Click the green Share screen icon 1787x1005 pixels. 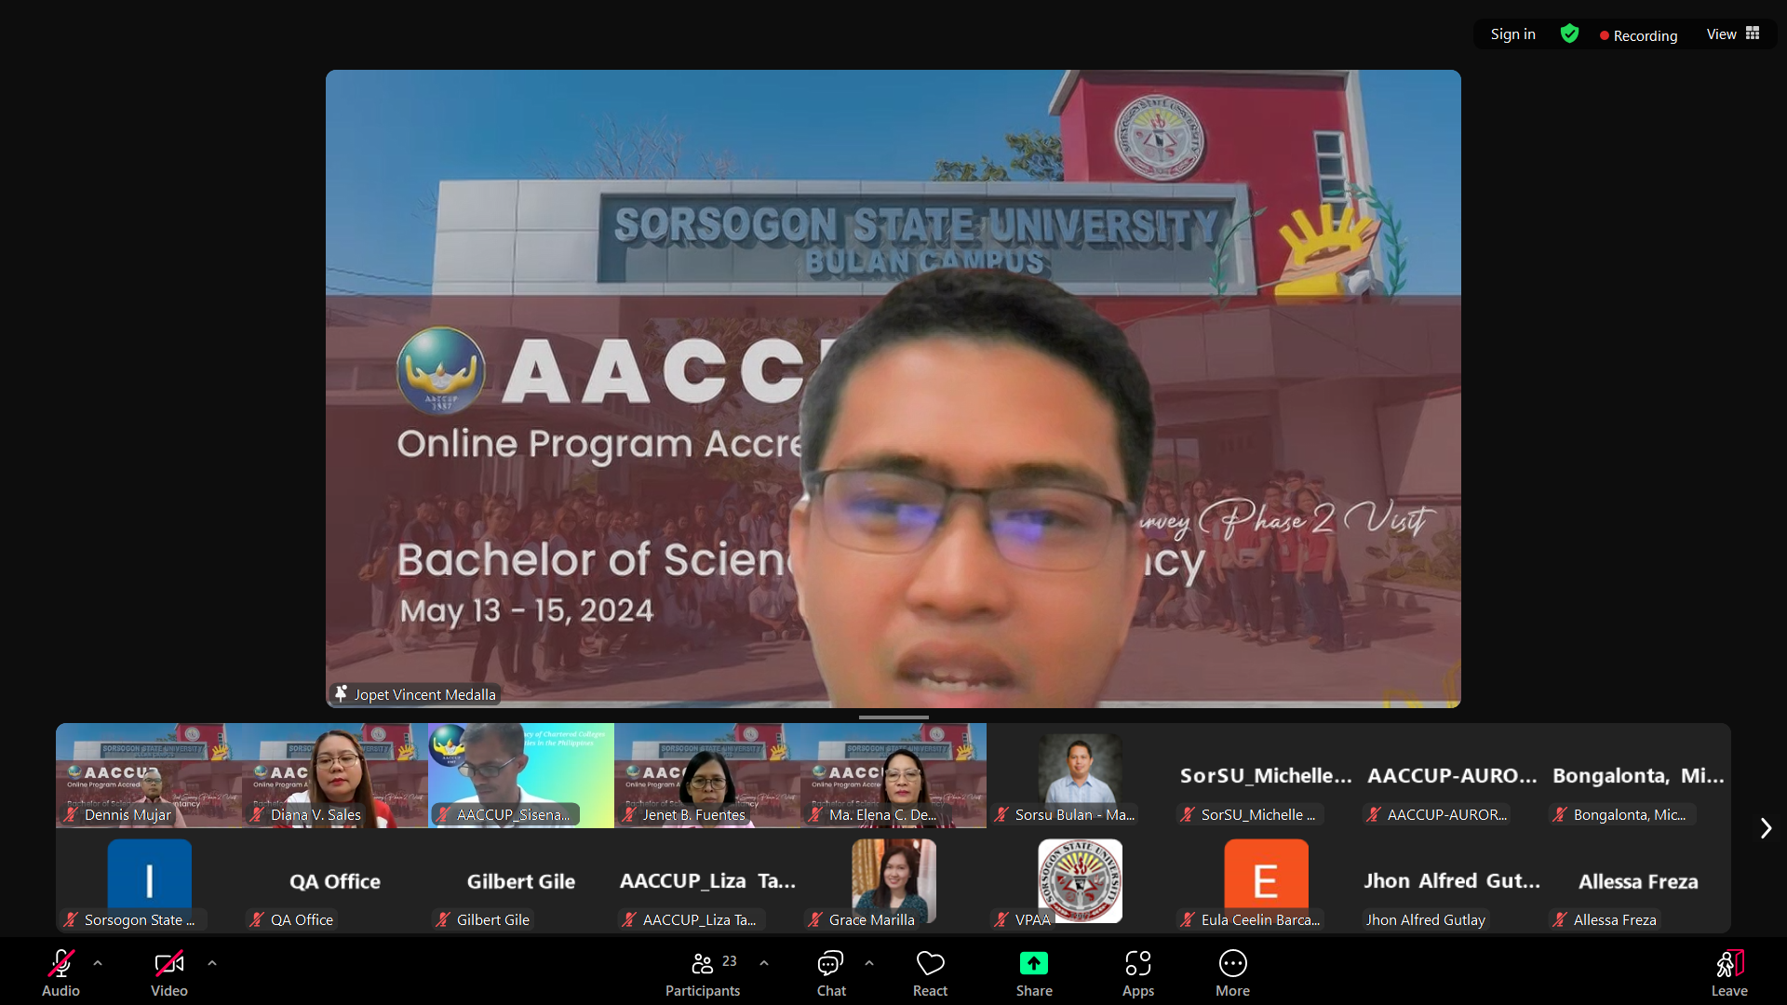pos(1033,963)
